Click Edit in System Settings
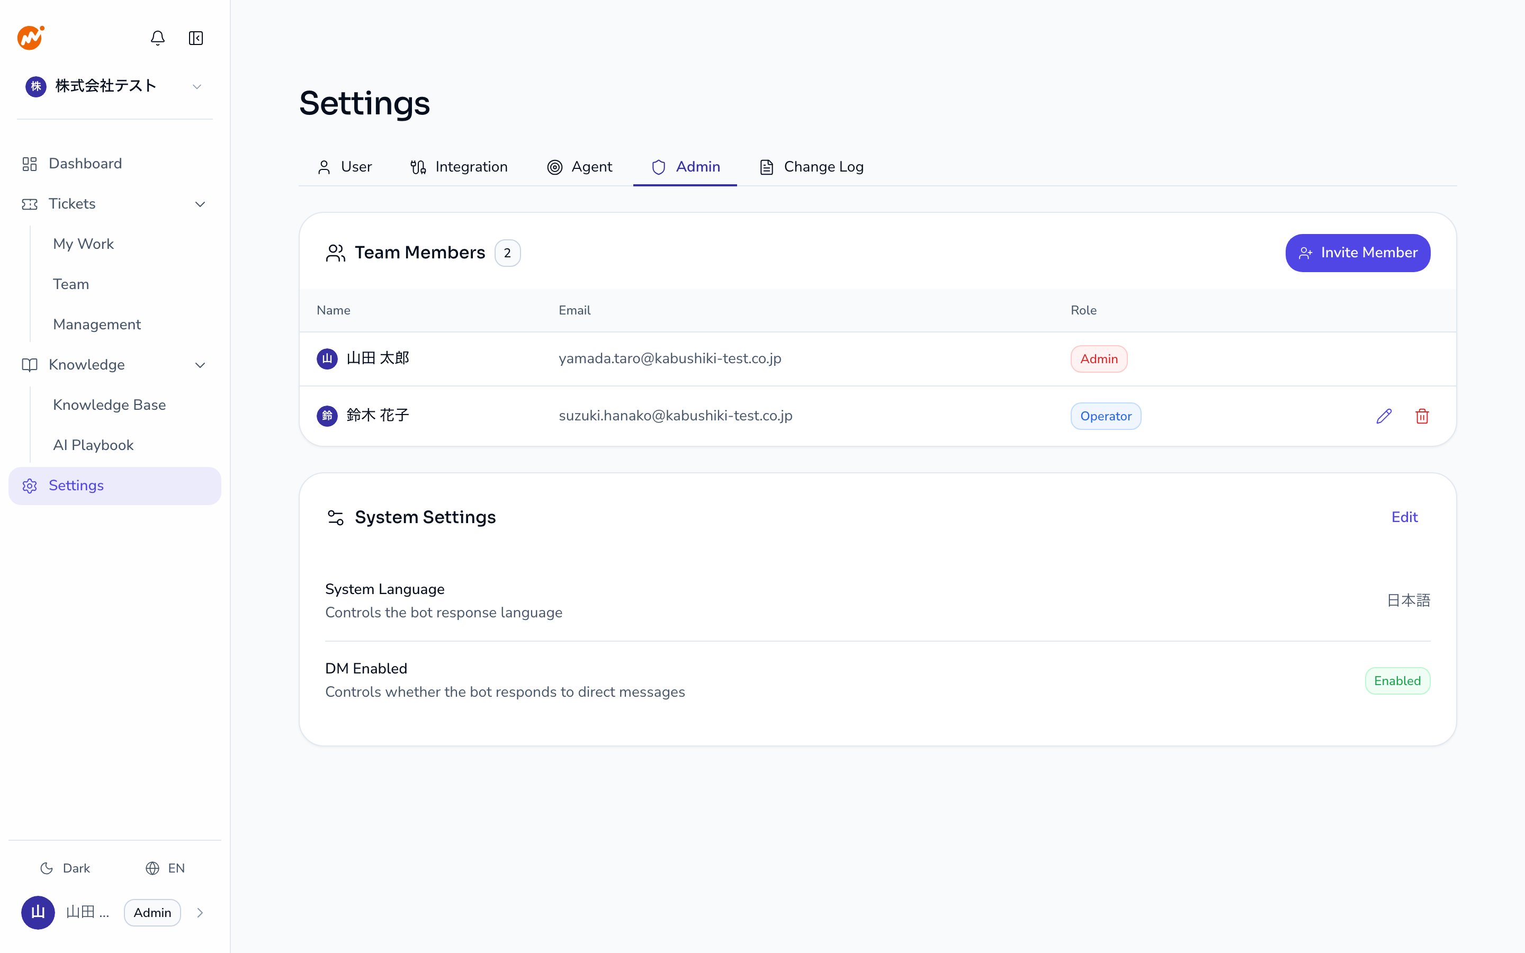The width and height of the screenshot is (1525, 953). point(1404,517)
